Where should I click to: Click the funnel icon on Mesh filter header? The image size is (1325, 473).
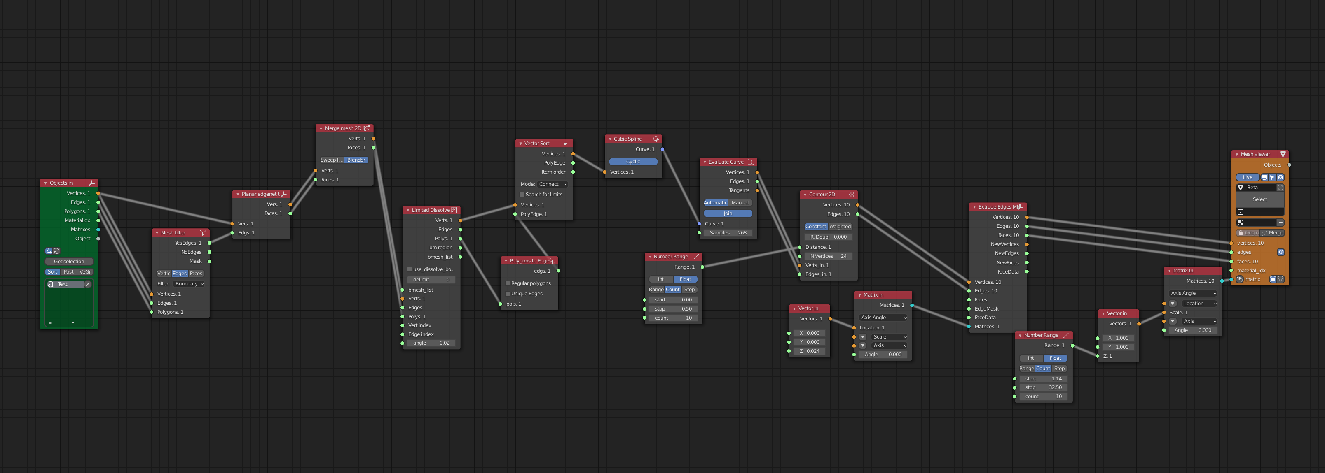[204, 232]
